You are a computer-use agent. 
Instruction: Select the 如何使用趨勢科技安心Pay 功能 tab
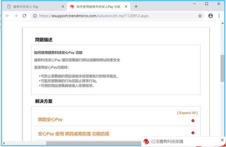(98, 7)
